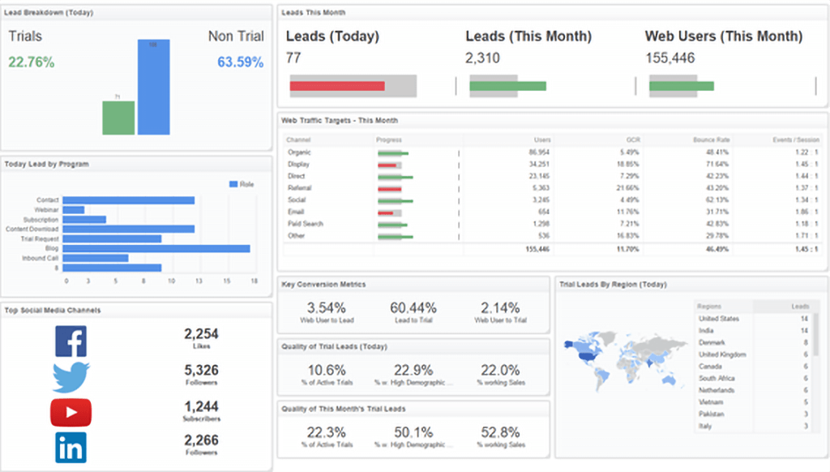Click the Facebook icon
This screenshot has height=472, width=830.
[71, 341]
